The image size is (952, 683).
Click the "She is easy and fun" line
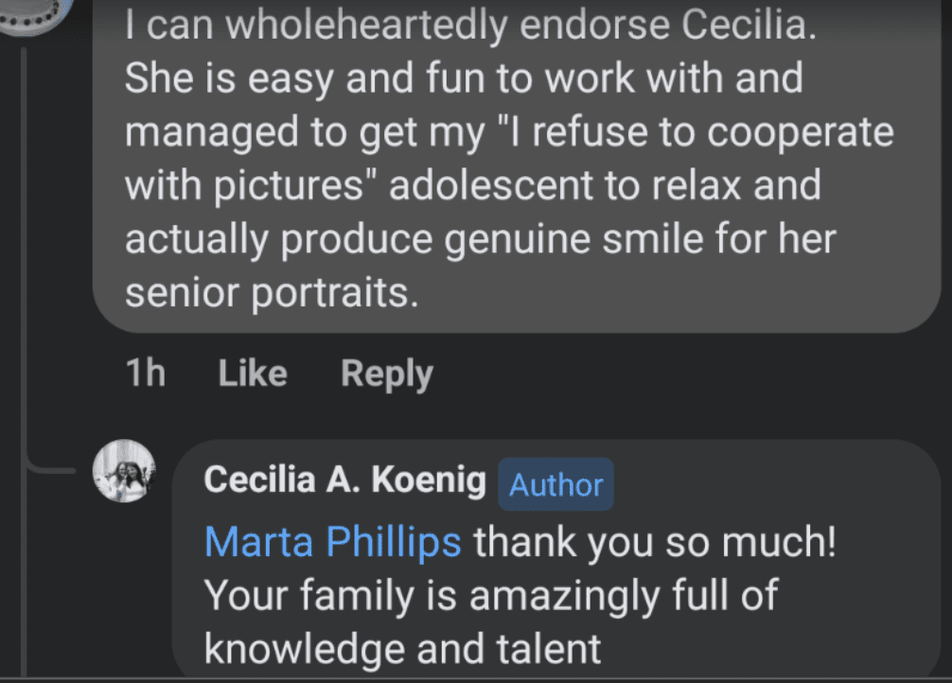tap(463, 79)
